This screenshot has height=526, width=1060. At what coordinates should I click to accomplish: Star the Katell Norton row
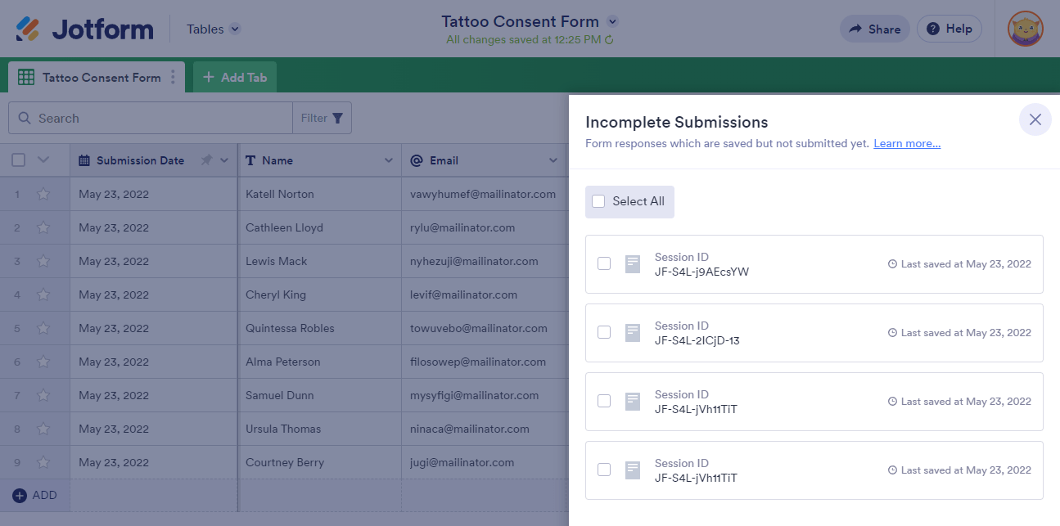pos(43,194)
